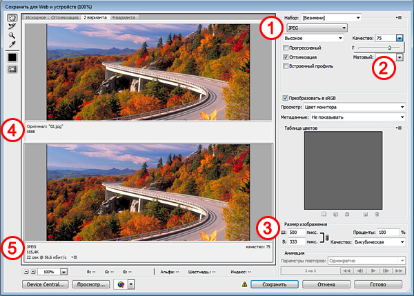The image size is (414, 296).
Task: Open the download speed menu icon
Action: point(75,257)
